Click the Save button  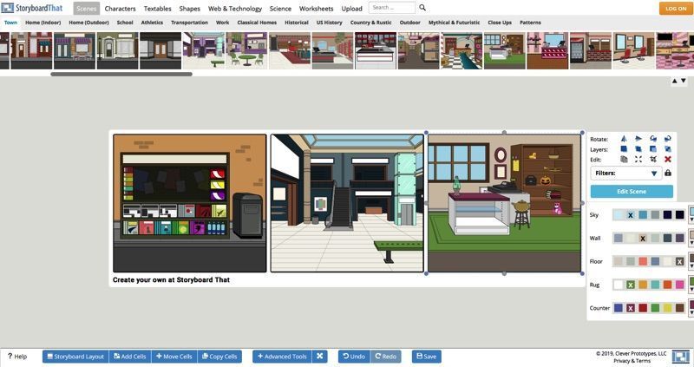426,357
